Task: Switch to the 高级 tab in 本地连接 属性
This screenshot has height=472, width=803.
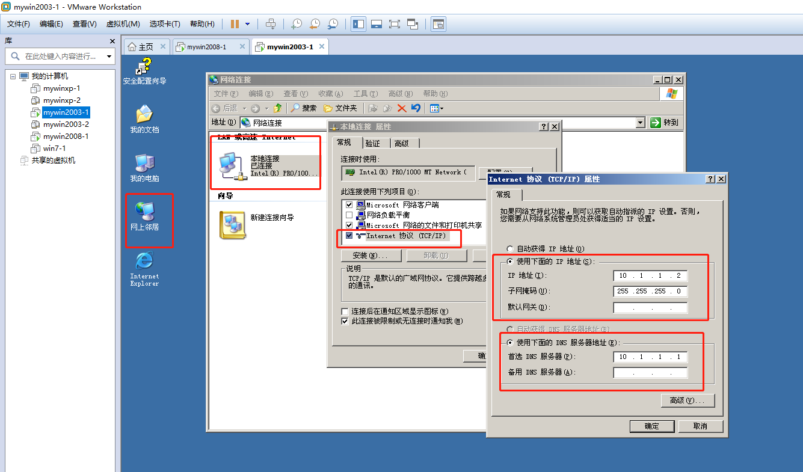Action: tap(402, 143)
